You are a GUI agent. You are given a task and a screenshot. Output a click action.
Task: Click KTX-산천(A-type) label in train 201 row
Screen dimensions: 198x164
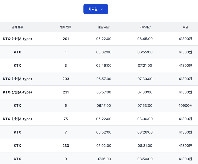(17, 39)
